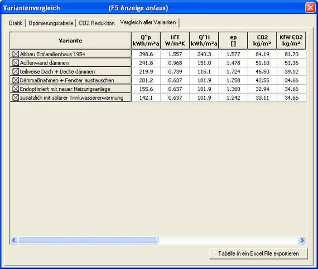Click the KfW CO2 column header
Viewport: 318px width, 269px height.
291,41
